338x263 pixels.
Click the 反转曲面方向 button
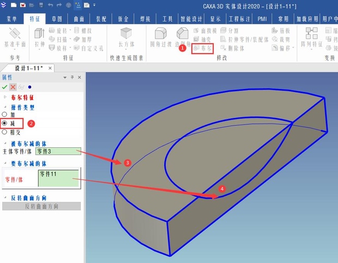click(x=41, y=206)
